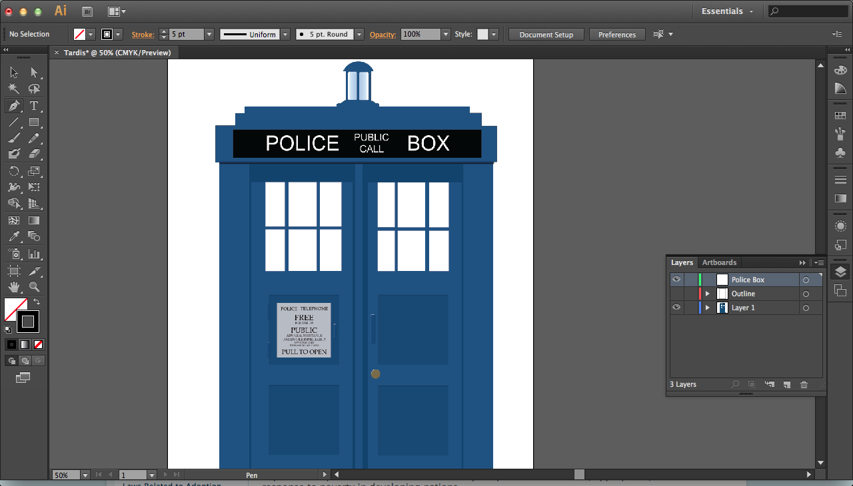Select the Pen tool

pos(14,105)
